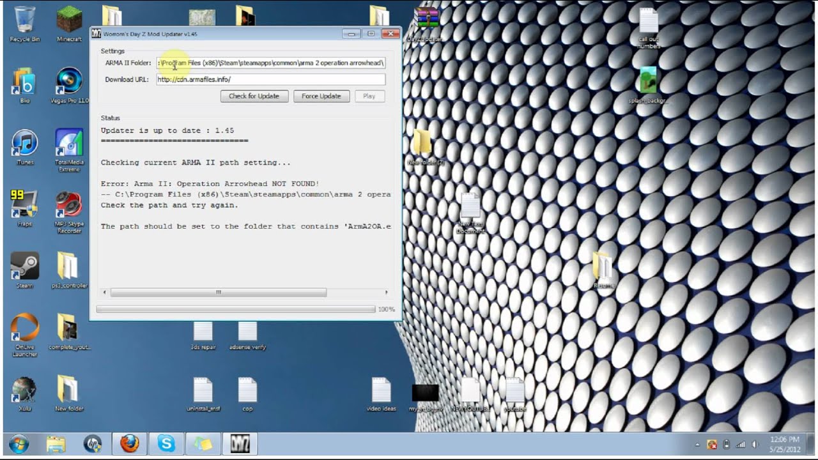Screen dimensions: 818x460
Task: Select the 'adsense verify' text file
Action: pyautogui.click(x=247, y=336)
